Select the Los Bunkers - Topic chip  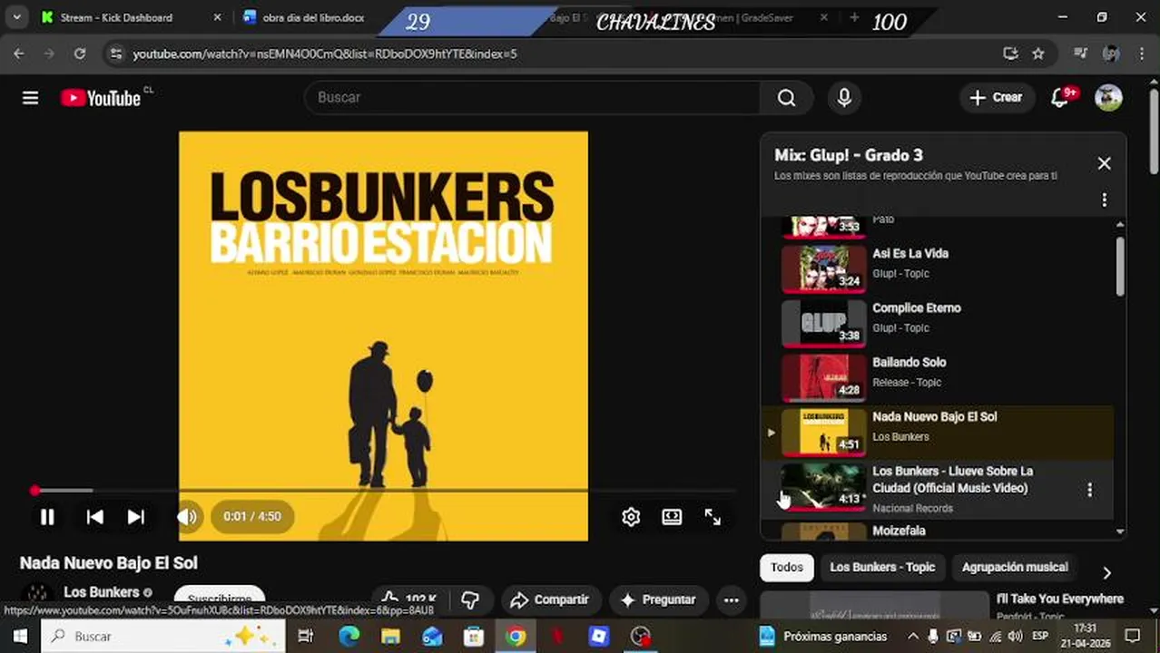click(881, 567)
